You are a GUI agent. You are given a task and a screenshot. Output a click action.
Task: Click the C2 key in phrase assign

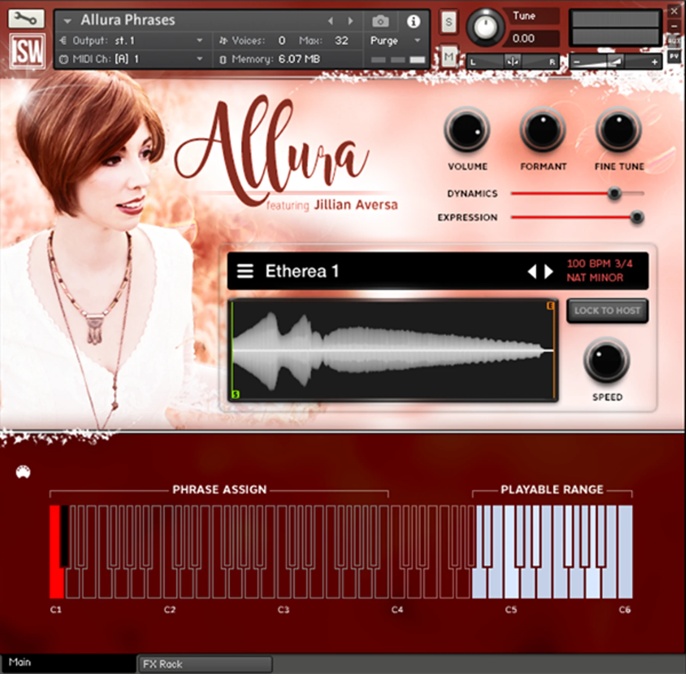tap(171, 583)
